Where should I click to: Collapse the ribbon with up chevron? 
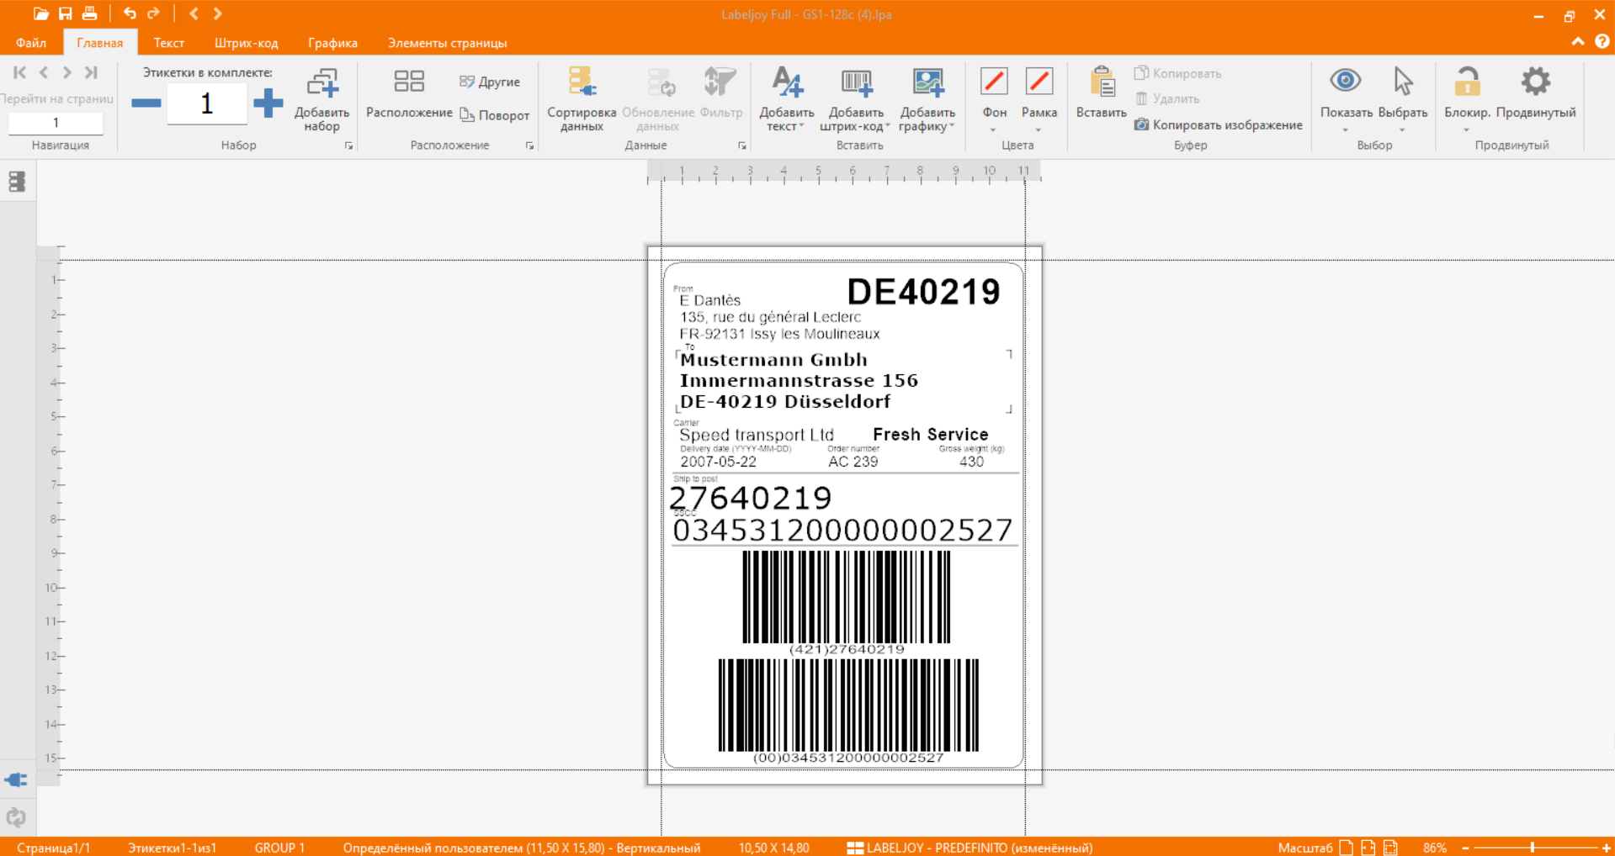click(x=1578, y=41)
